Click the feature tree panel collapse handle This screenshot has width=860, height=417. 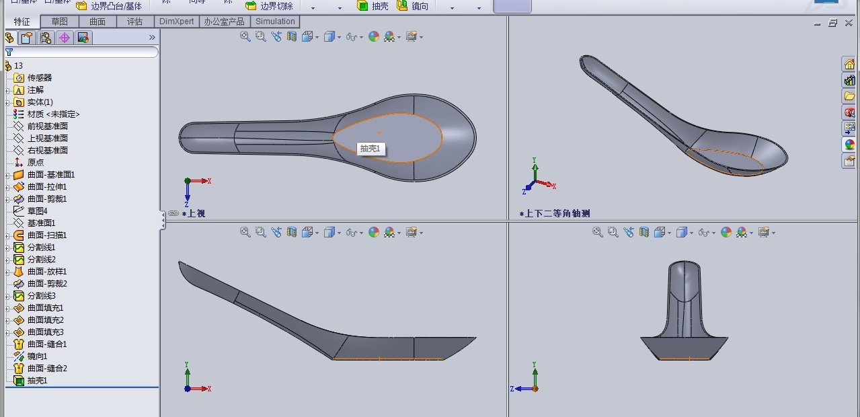(163, 220)
